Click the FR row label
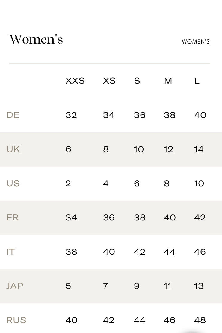 tap(13, 217)
